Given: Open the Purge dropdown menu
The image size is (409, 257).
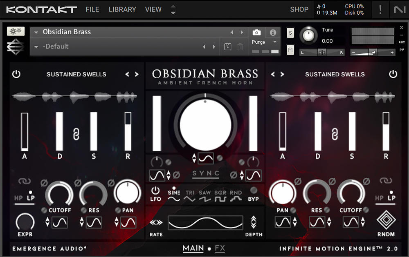Looking at the screenshot, I should coord(264,42).
